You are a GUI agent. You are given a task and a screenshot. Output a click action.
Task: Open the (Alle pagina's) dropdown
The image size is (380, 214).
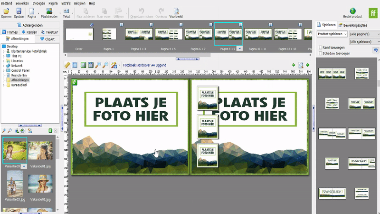[363, 34]
